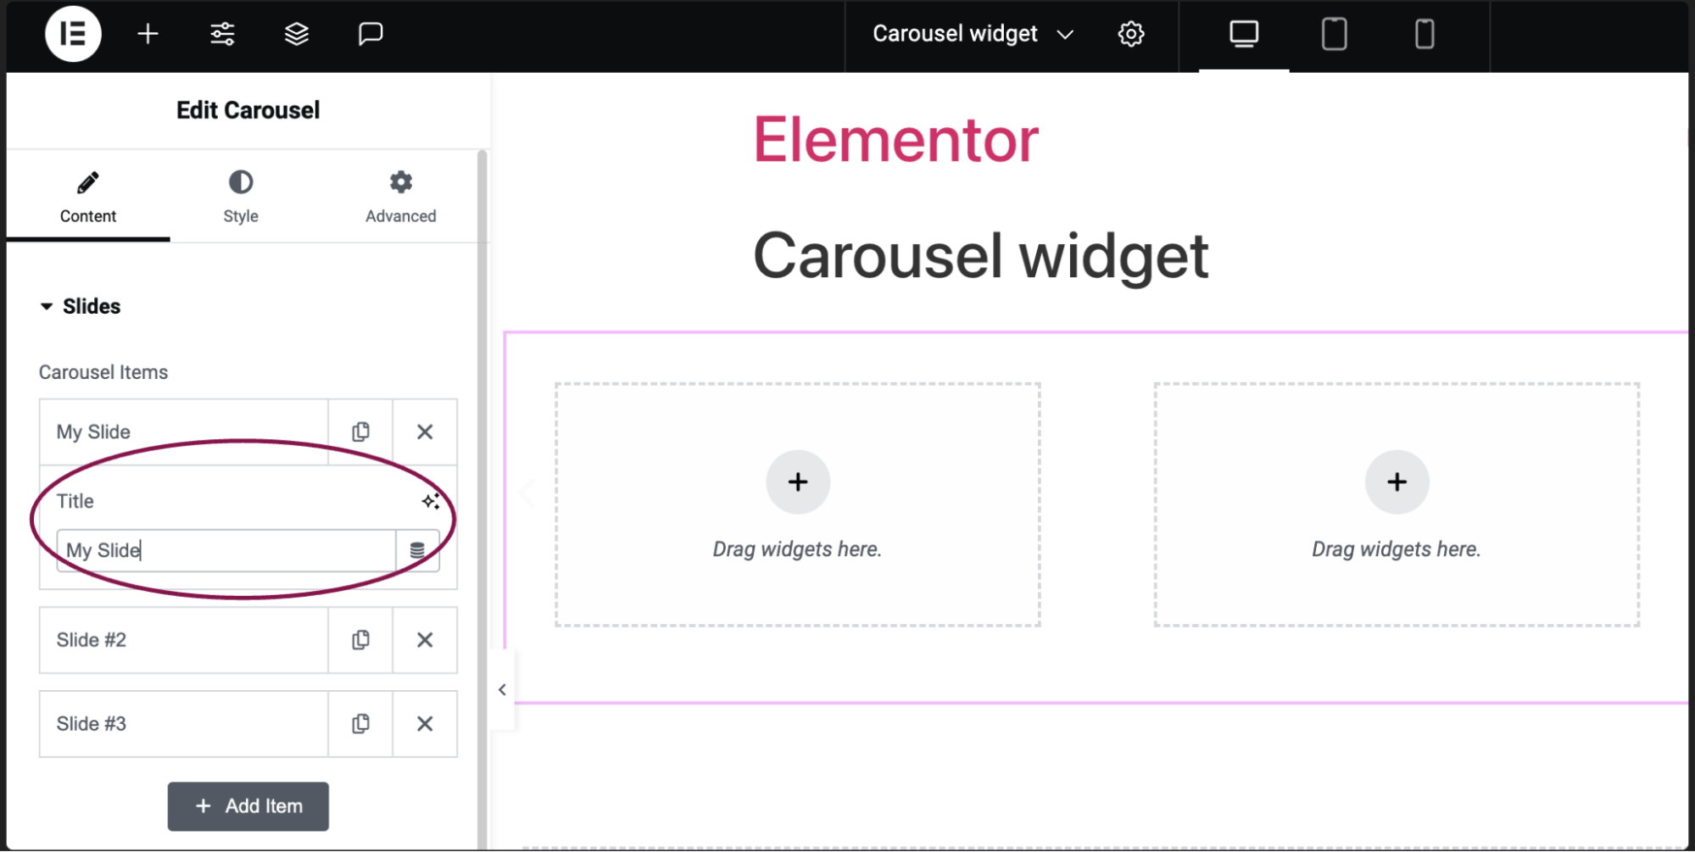Viewport: 1695px width, 852px height.
Task: Click the Add Element plus icon
Action: pos(148,34)
